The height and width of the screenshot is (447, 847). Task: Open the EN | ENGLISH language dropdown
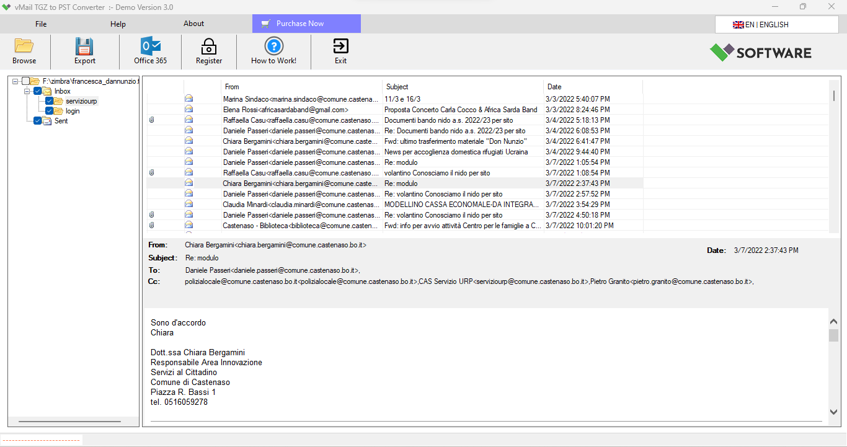(776, 25)
